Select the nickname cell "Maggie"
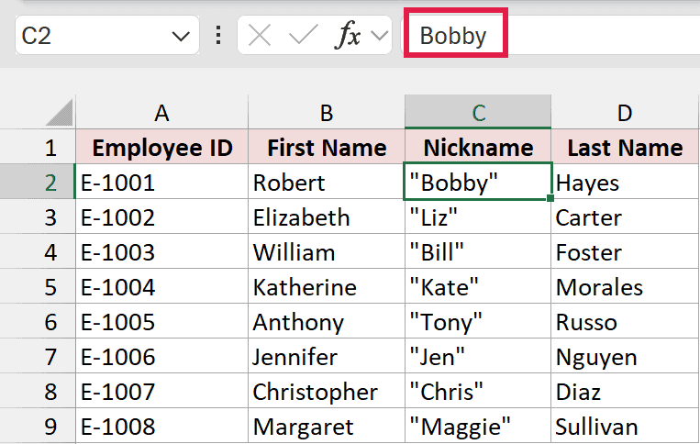The height and width of the screenshot is (444, 700). 478,426
